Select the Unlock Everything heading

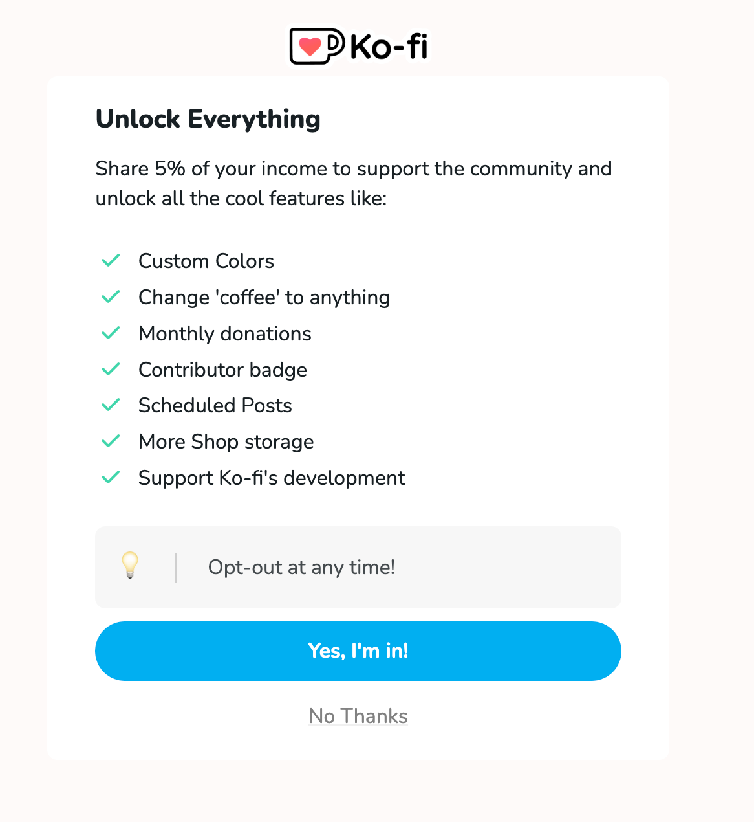click(208, 119)
